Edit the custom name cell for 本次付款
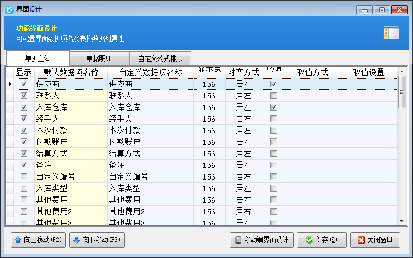 point(150,131)
